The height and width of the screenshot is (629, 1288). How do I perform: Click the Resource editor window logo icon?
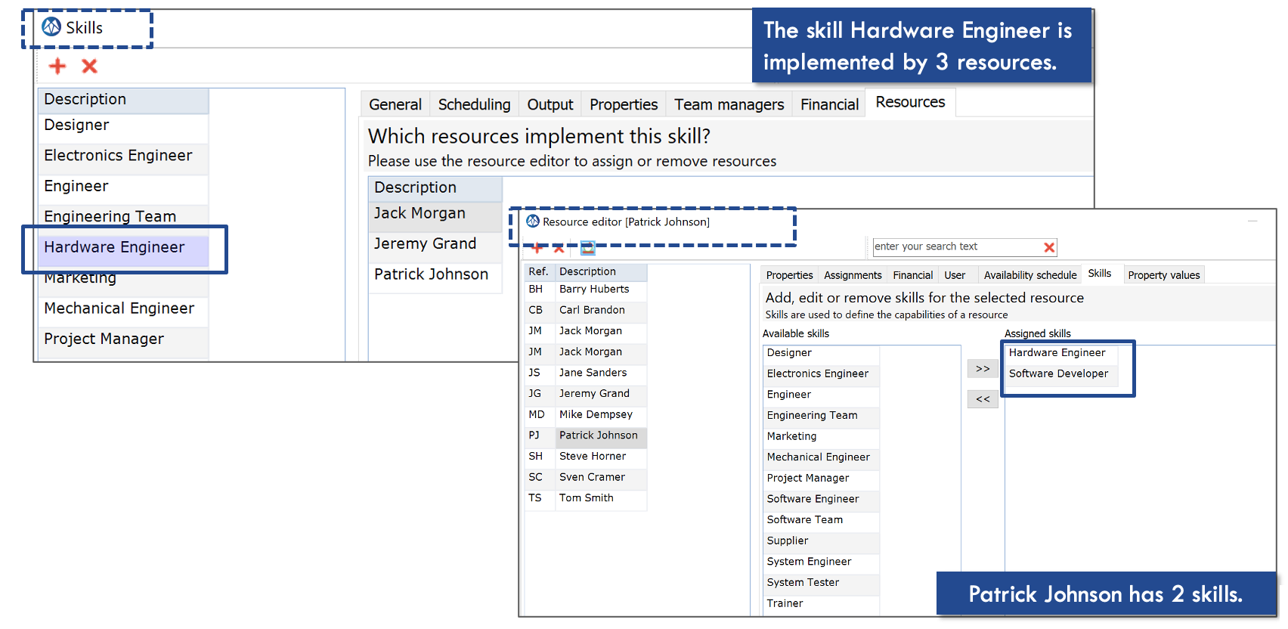(x=533, y=222)
